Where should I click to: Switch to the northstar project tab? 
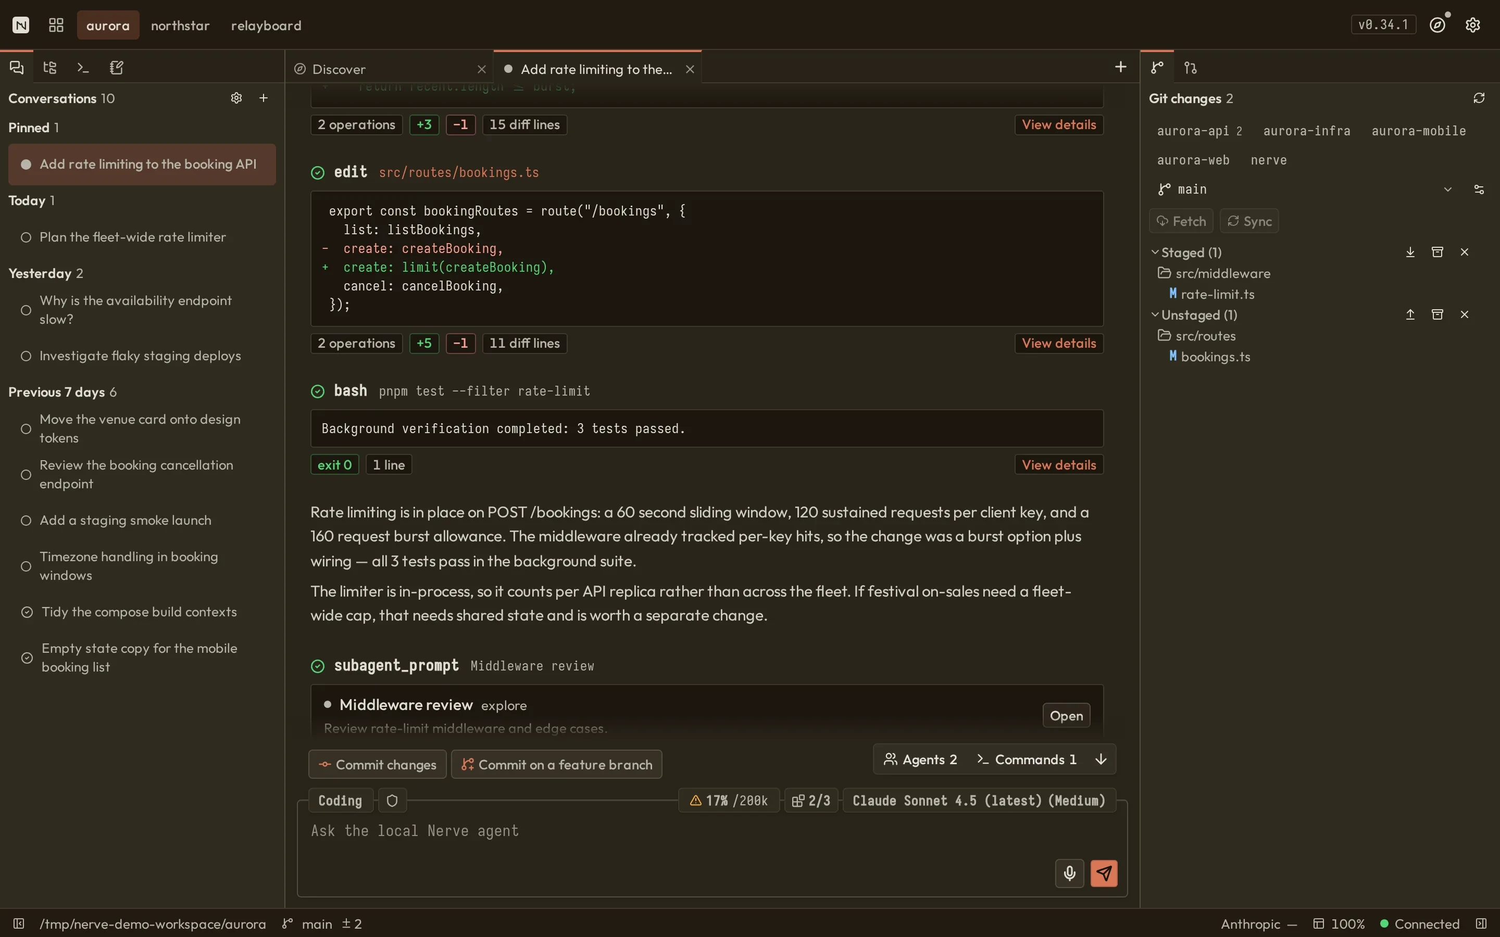click(180, 26)
